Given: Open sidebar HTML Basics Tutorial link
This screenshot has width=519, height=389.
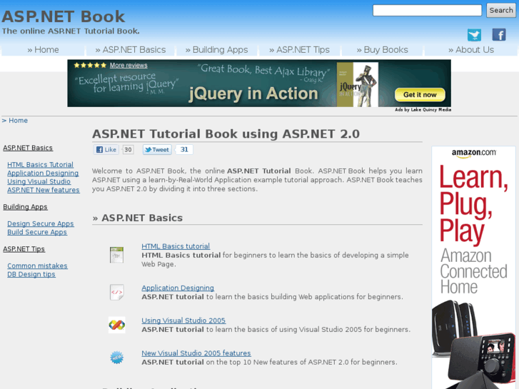Looking at the screenshot, I should pos(41,165).
